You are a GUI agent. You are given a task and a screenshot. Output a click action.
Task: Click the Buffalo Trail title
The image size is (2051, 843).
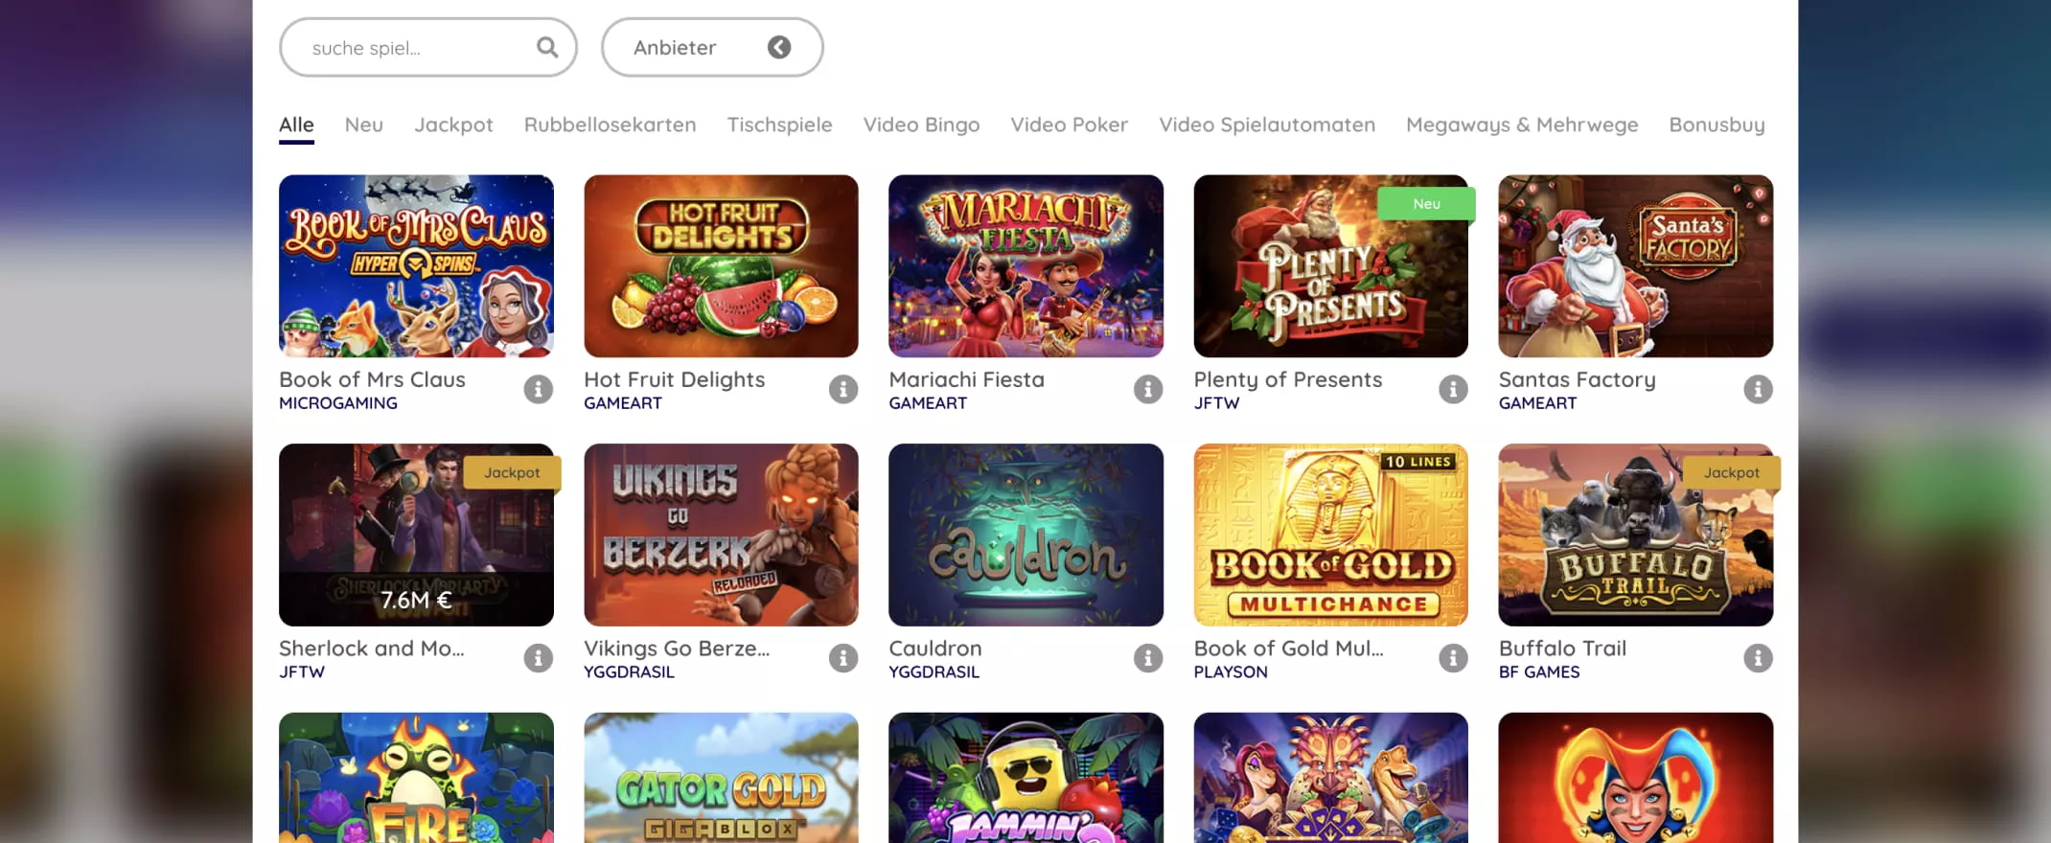click(x=1562, y=649)
